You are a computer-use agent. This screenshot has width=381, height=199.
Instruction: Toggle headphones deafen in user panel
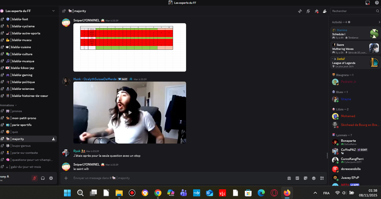[x=43, y=178]
